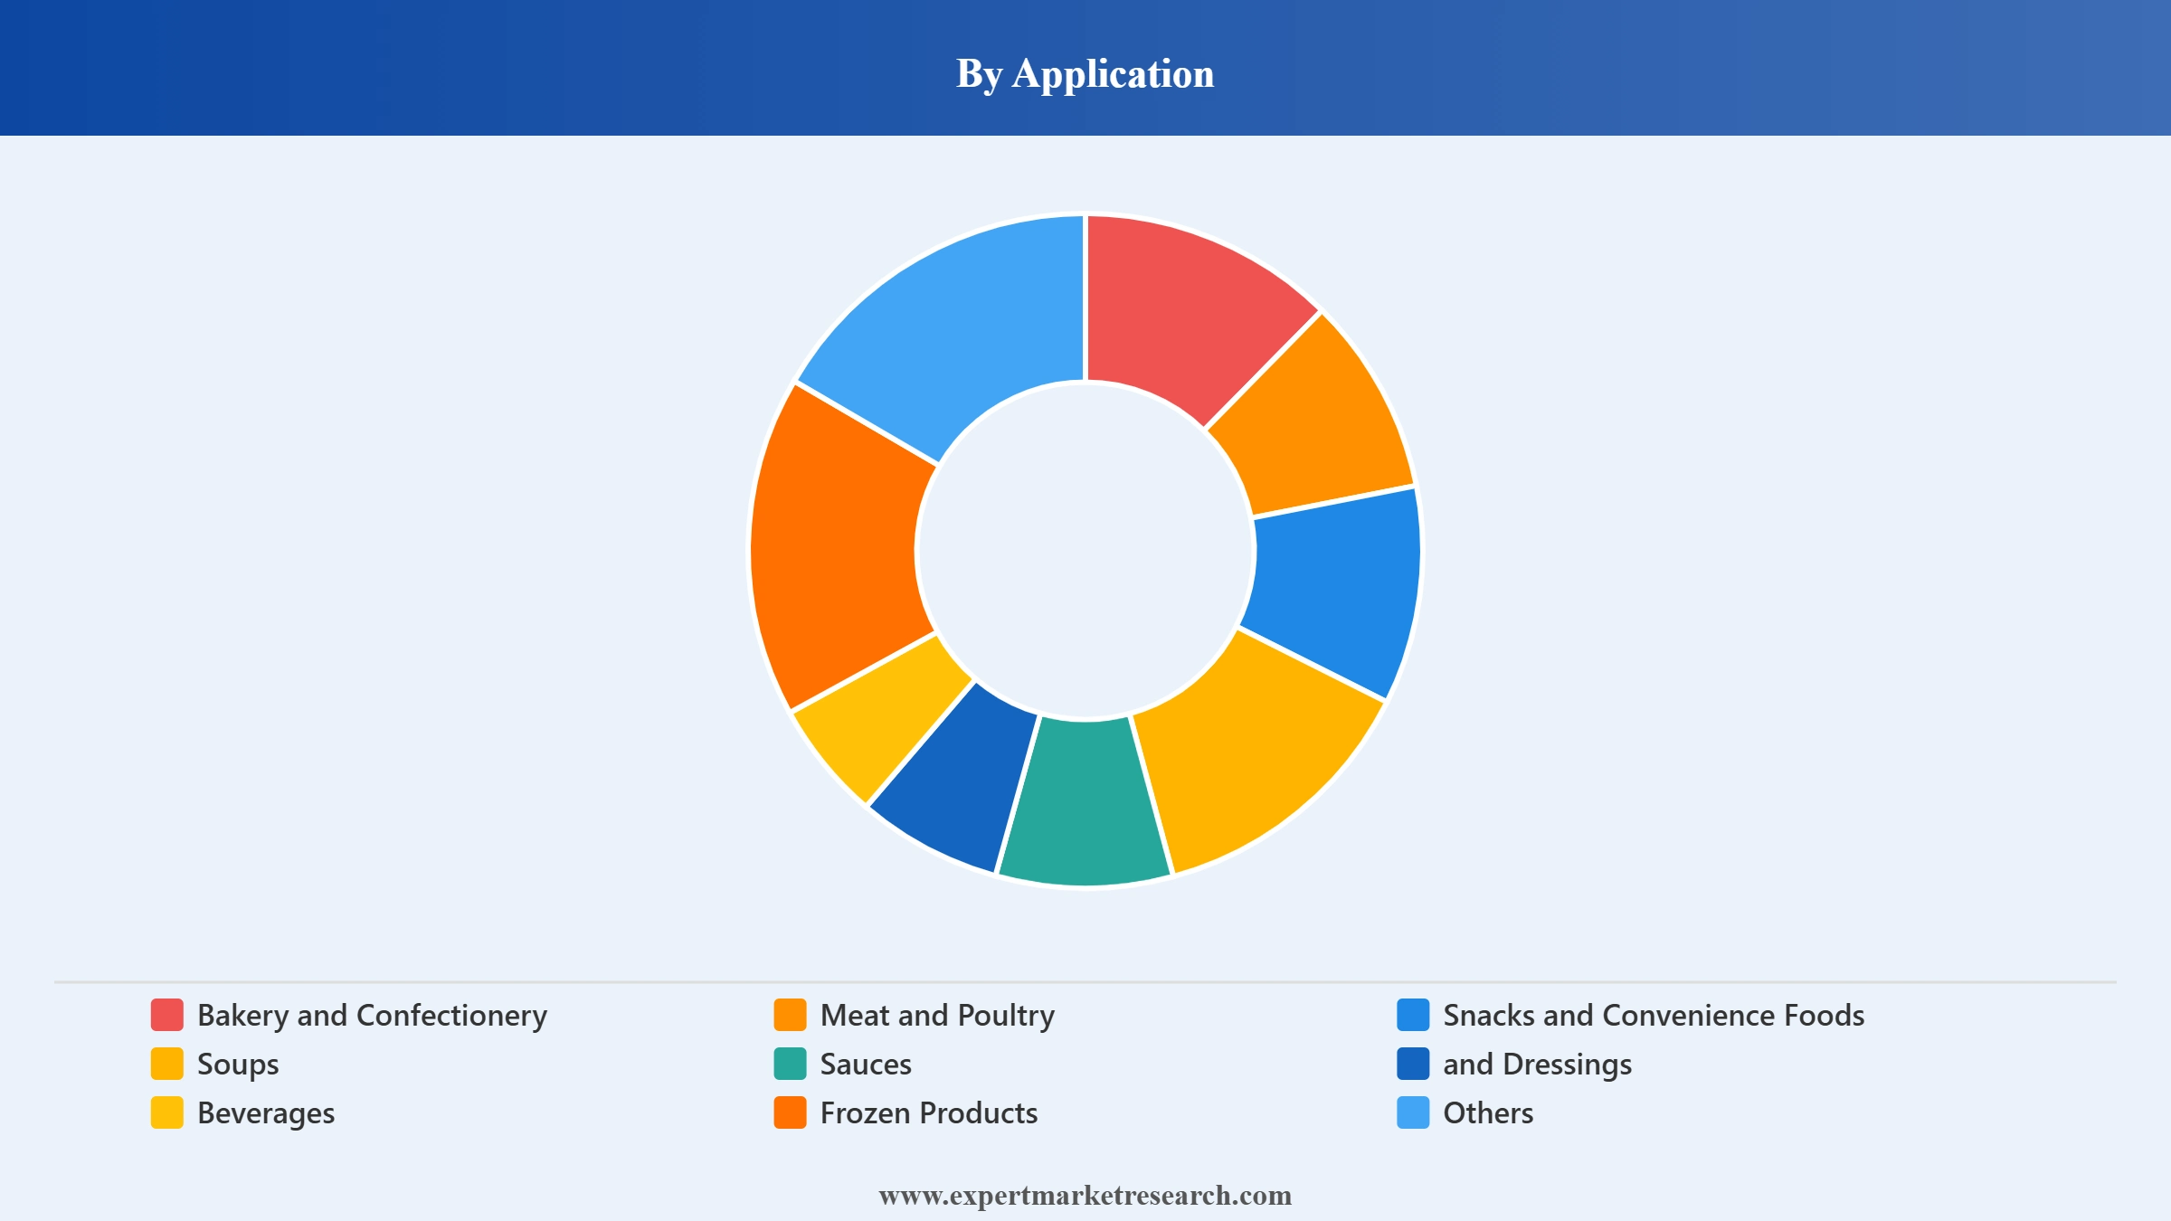Select the 'Snacks and Convenience Foods' legend label
Image resolution: width=2171 pixels, height=1221 pixels.
coord(1654,1016)
